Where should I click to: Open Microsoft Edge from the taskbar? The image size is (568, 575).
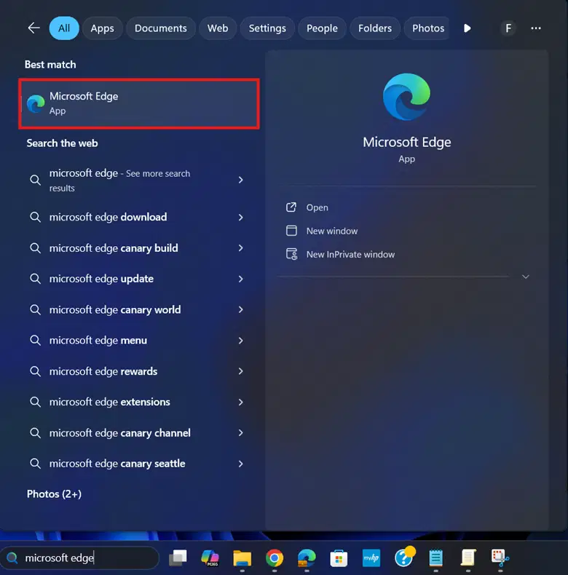coord(307,558)
